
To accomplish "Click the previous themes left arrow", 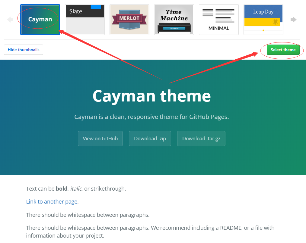I will coord(10,20).
